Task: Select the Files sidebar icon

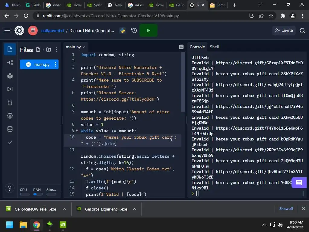Action: [x=10, y=49]
